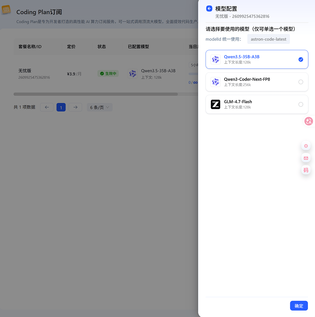This screenshot has height=317, width=315.
Task: Click the Qwen logo on Qwen3-Coder-Next-FP8 card
Action: coord(215,82)
